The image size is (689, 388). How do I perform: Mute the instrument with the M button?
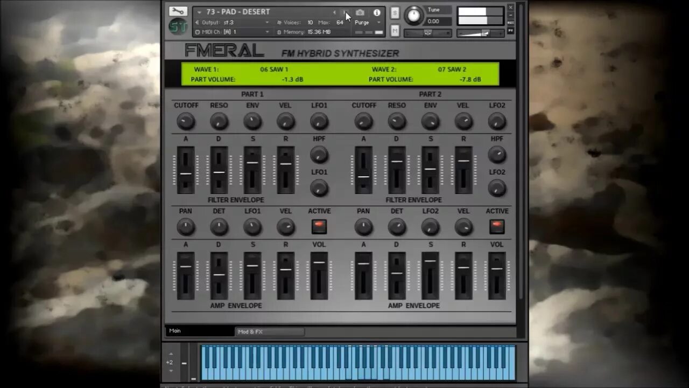tap(395, 31)
